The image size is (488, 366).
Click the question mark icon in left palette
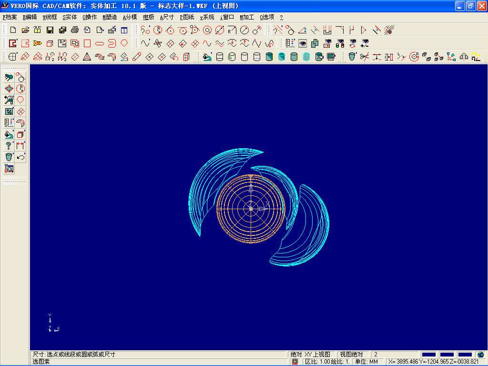tap(9, 146)
